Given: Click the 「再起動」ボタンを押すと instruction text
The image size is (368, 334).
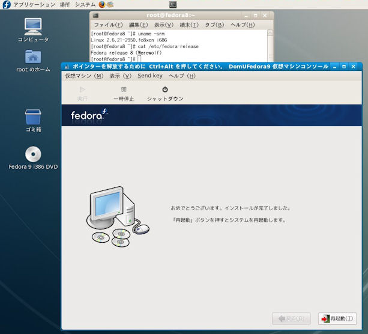Looking at the screenshot, I should click(x=229, y=220).
